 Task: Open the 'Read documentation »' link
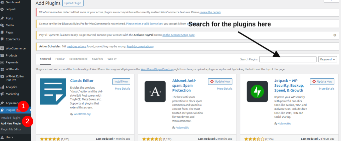[140, 46]
